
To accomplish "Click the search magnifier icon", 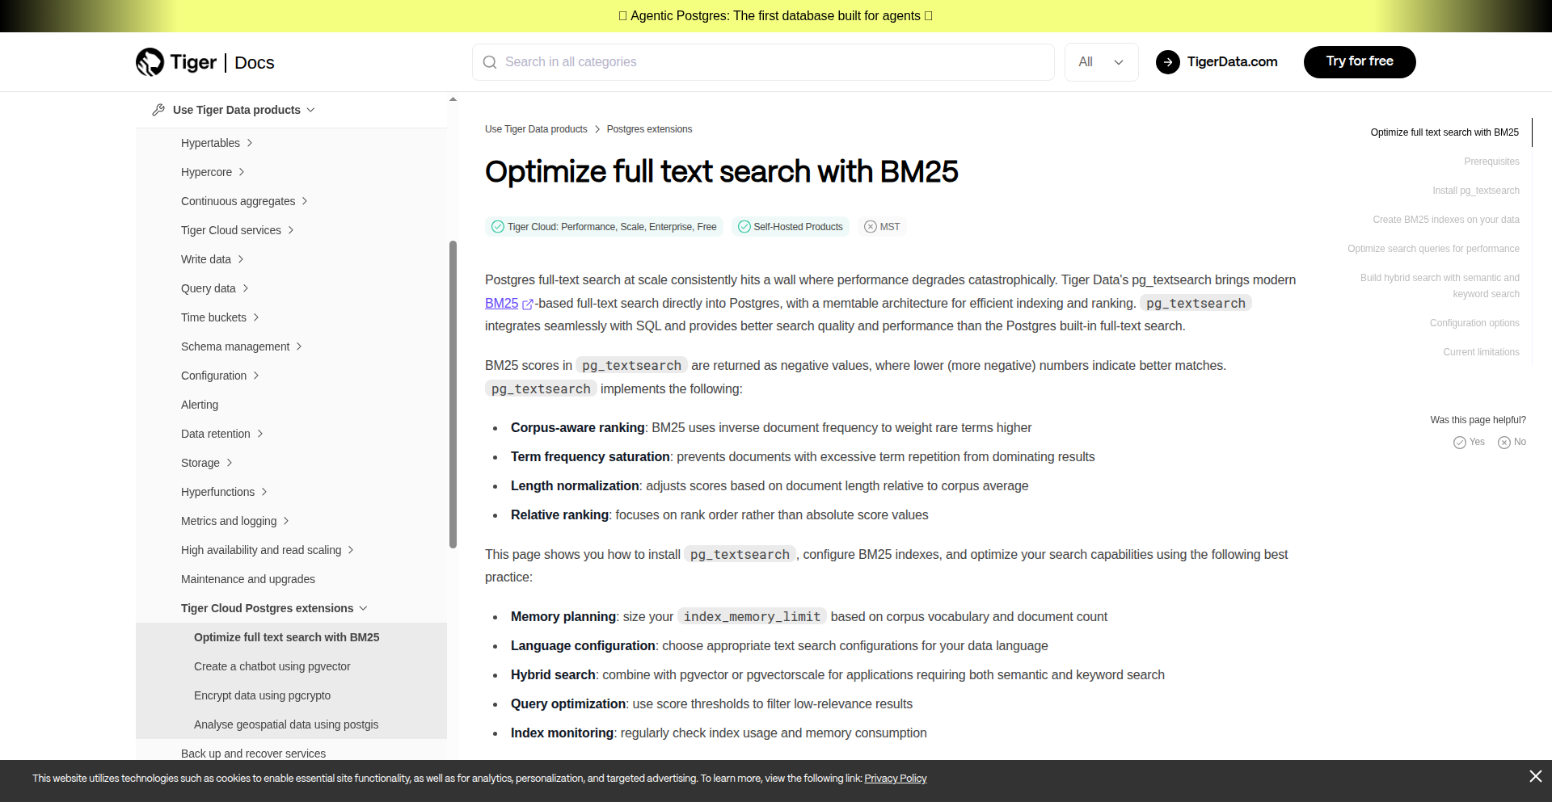I will (490, 61).
